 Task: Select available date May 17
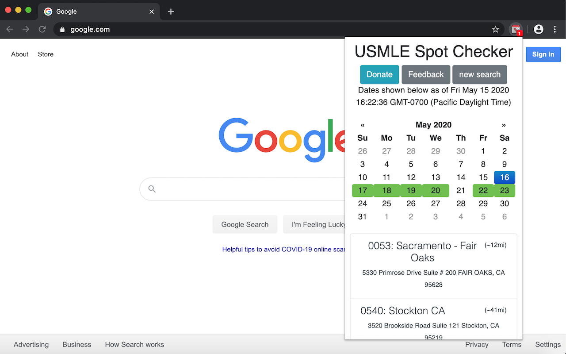pos(363,191)
